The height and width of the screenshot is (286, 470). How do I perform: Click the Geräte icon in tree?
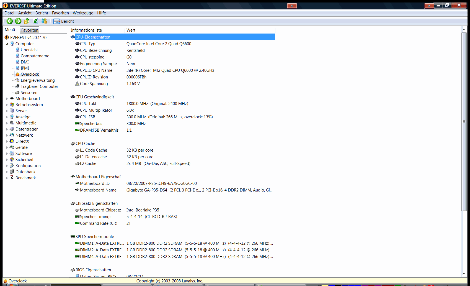pyautogui.click(x=12, y=147)
